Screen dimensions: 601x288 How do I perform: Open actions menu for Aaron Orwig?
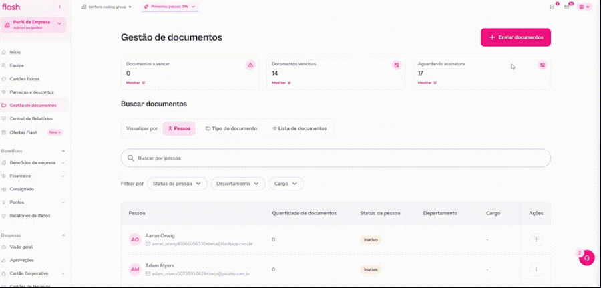pos(536,239)
